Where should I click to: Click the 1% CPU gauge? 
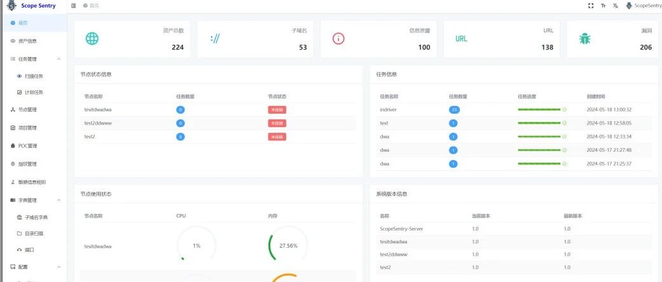(x=196, y=245)
